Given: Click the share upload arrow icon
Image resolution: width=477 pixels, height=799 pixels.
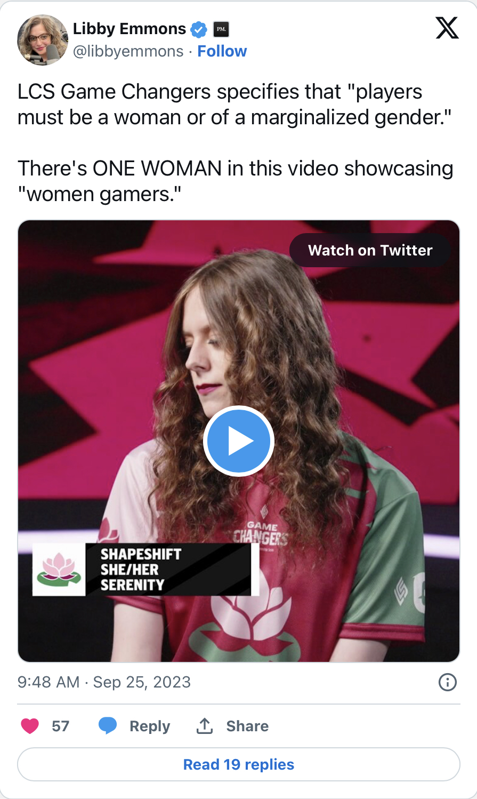Looking at the screenshot, I should (x=205, y=725).
